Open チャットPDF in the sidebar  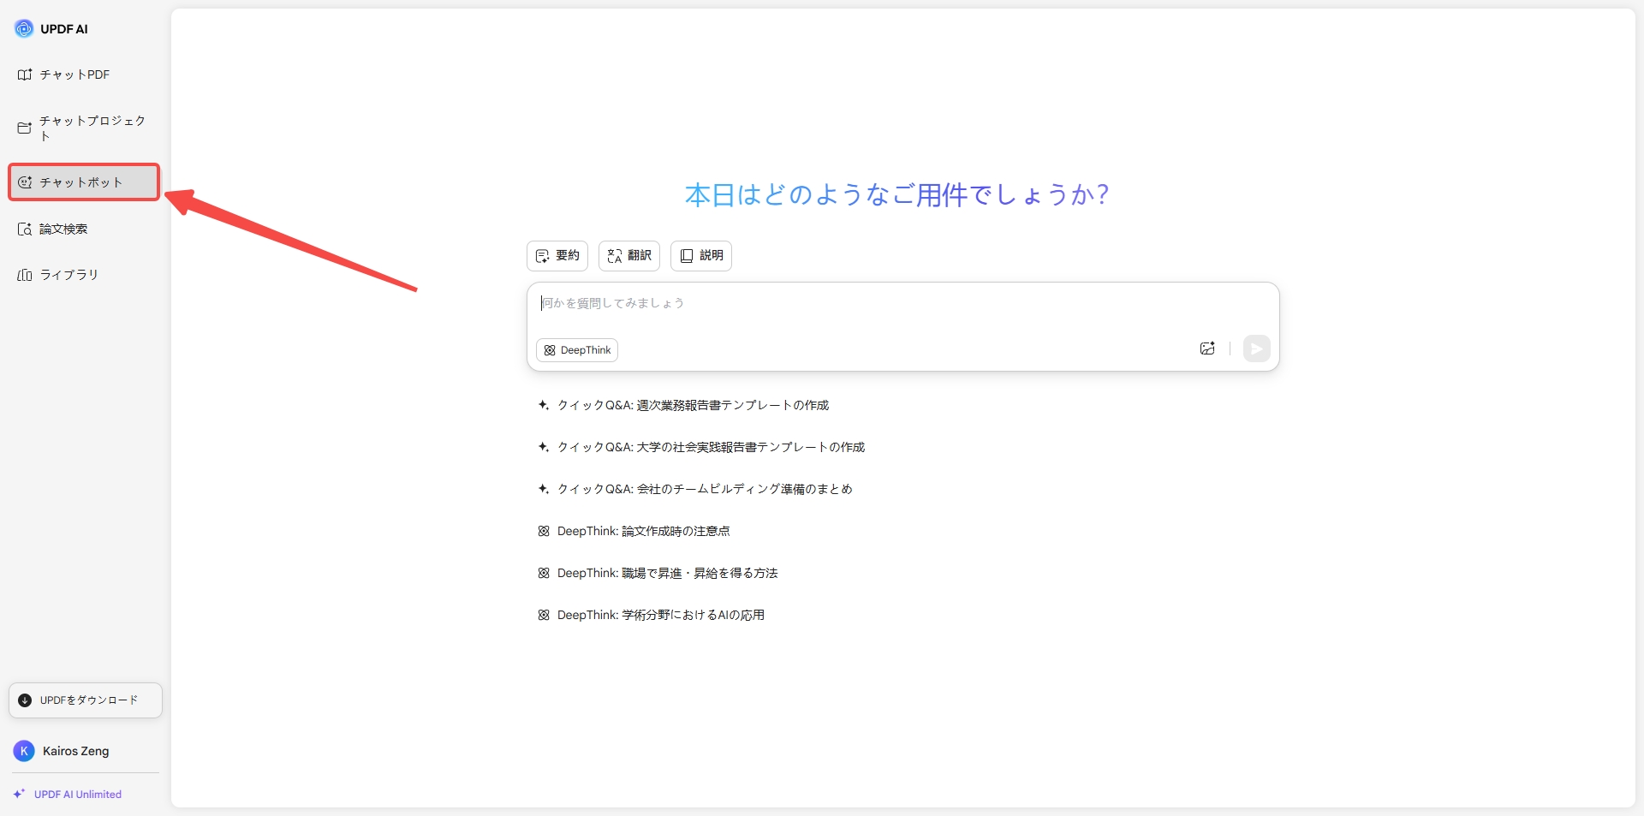pos(84,74)
